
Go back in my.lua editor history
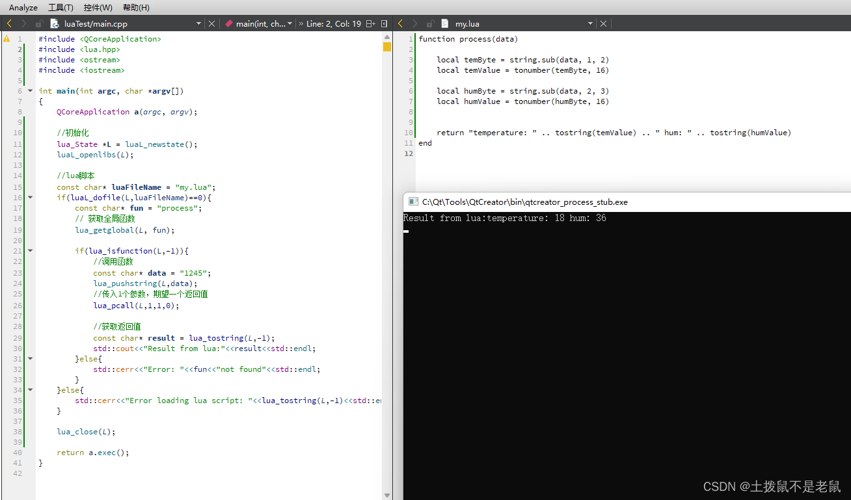tap(401, 23)
